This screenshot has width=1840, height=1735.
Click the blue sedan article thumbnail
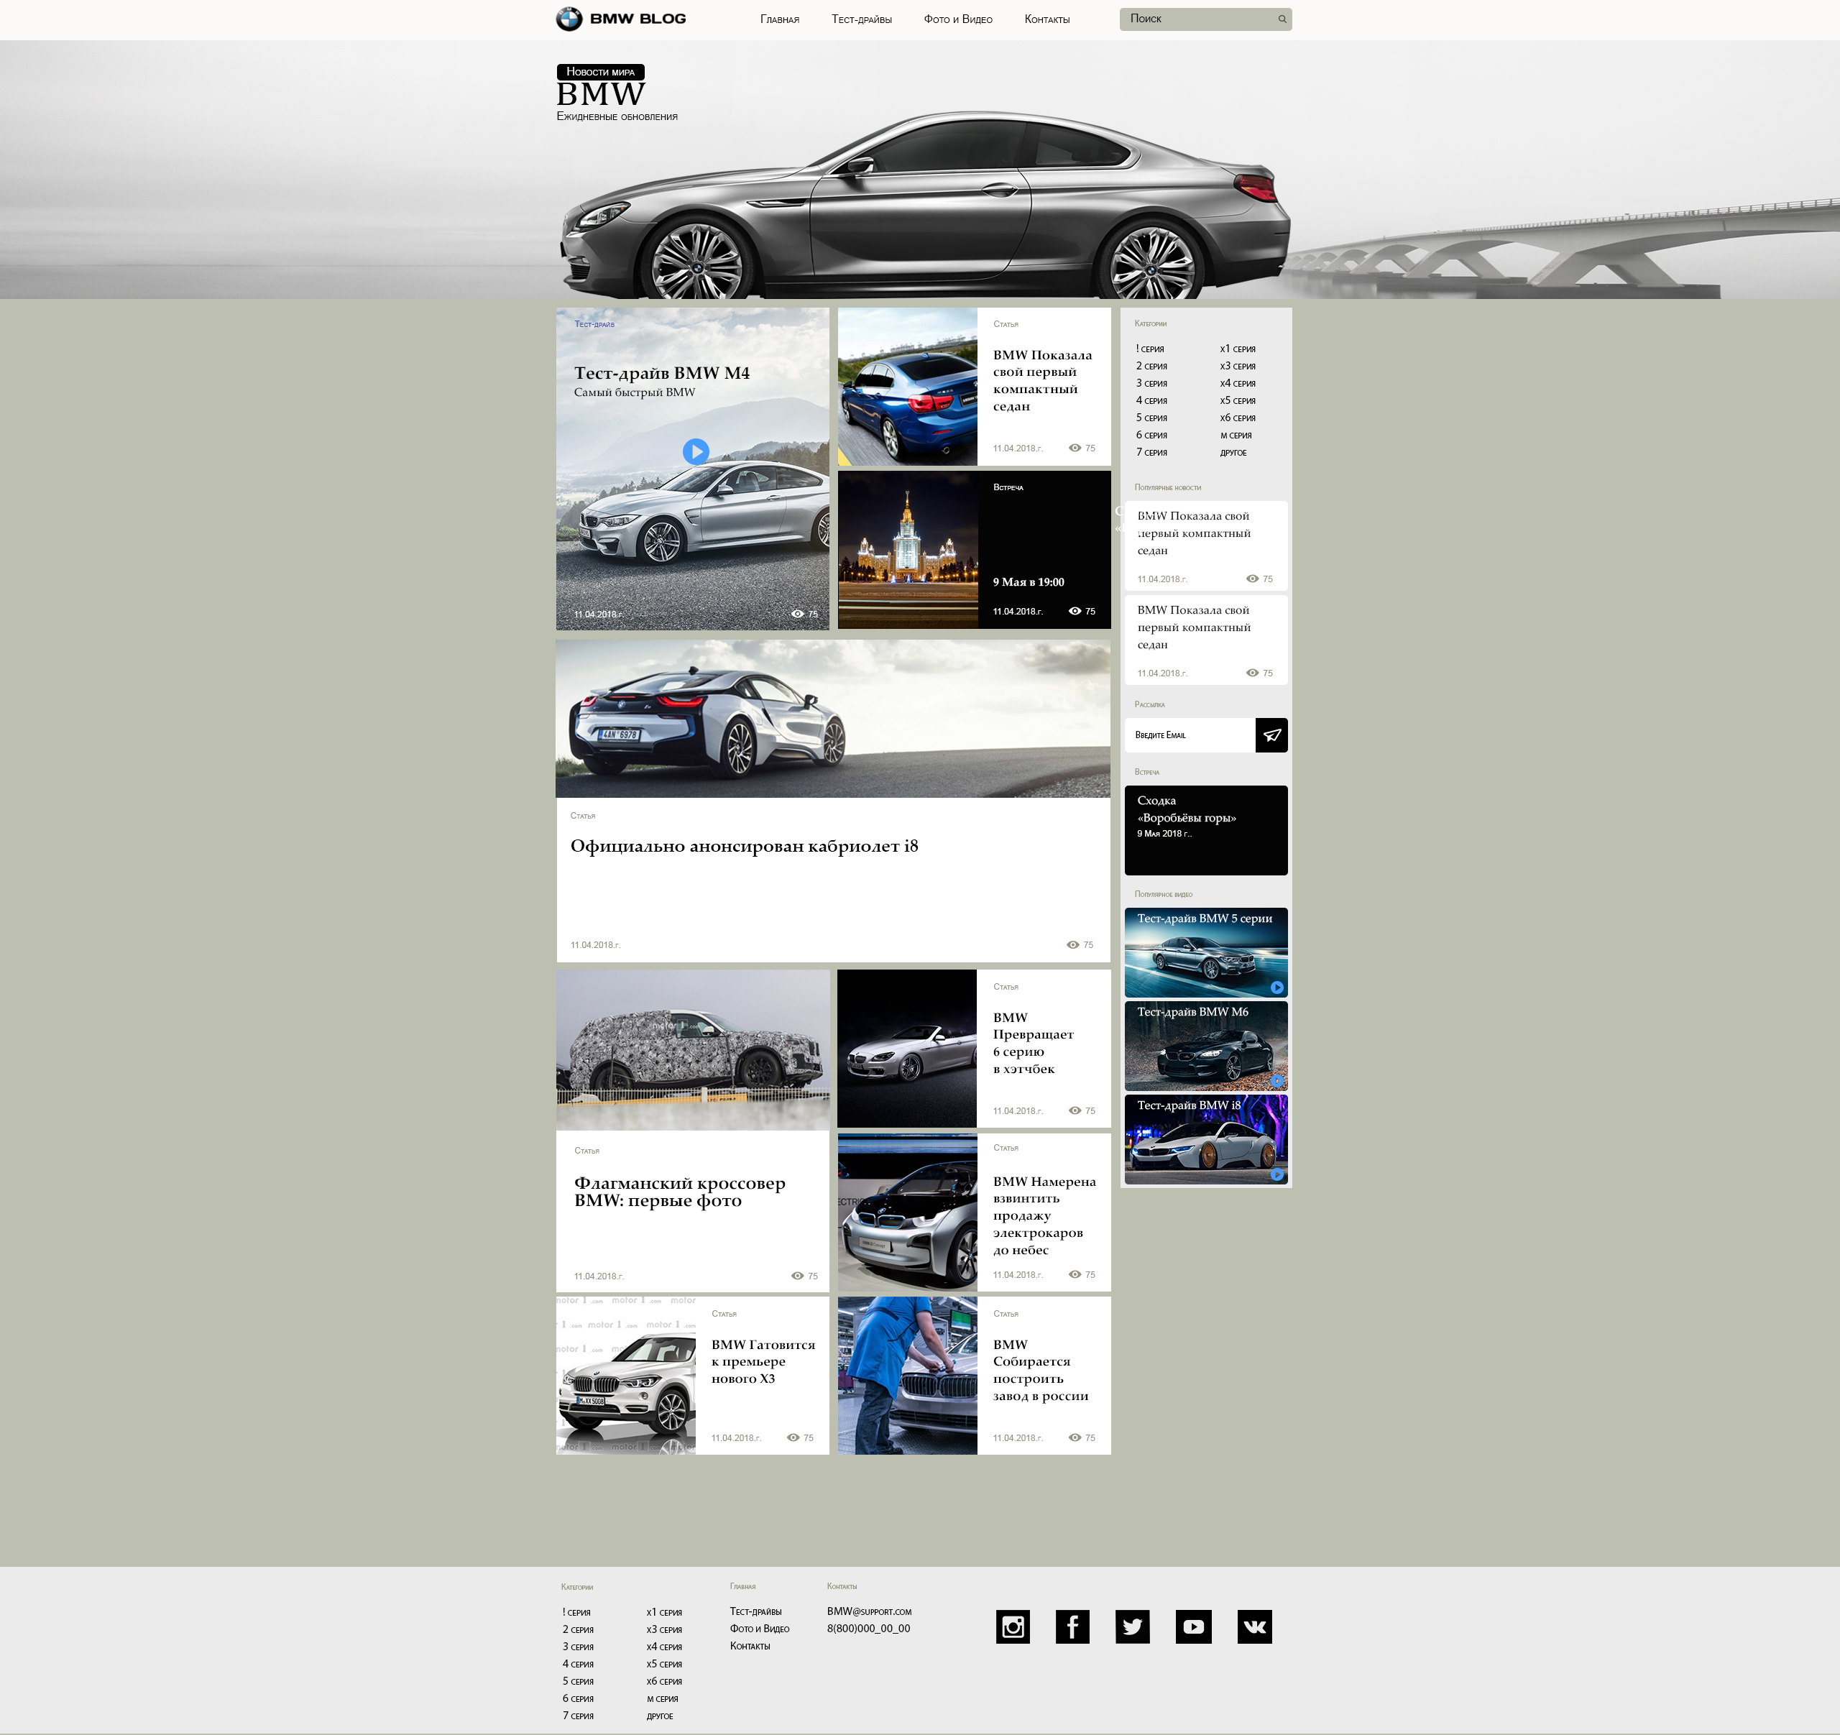907,387
